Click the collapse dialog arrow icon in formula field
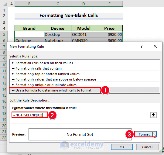Image resolution: width=164 pixels, height=155 pixels. click(153, 115)
